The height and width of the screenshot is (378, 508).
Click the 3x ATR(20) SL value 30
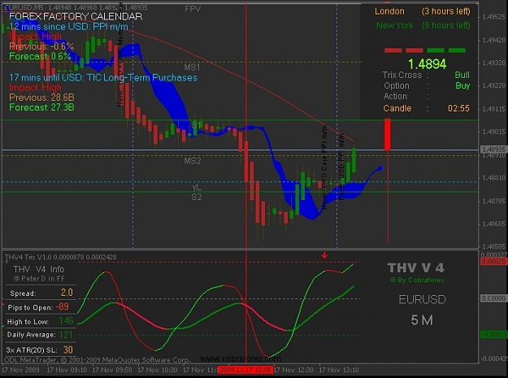coord(68,350)
